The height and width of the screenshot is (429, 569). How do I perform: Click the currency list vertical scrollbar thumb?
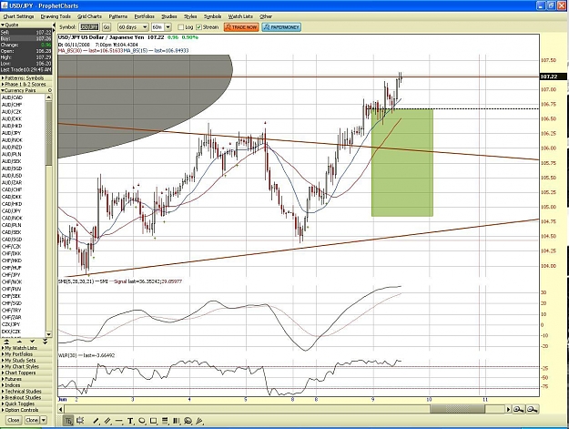pyautogui.click(x=48, y=134)
